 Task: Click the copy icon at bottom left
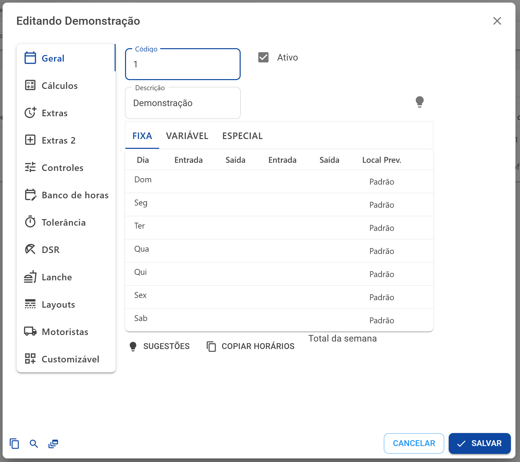coord(14,443)
